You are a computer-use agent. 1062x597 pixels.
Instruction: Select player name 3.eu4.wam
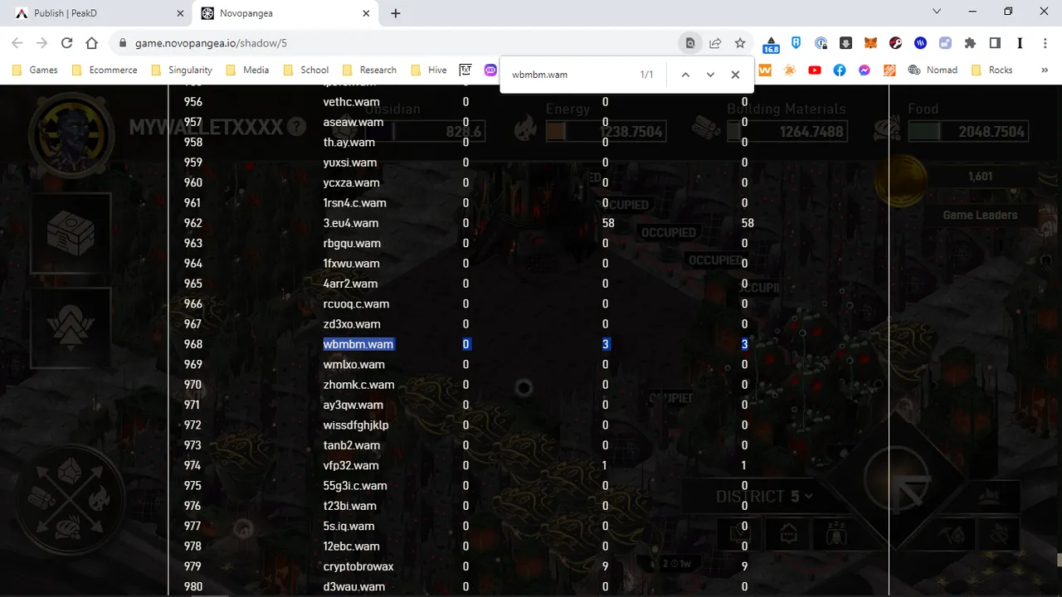point(351,223)
